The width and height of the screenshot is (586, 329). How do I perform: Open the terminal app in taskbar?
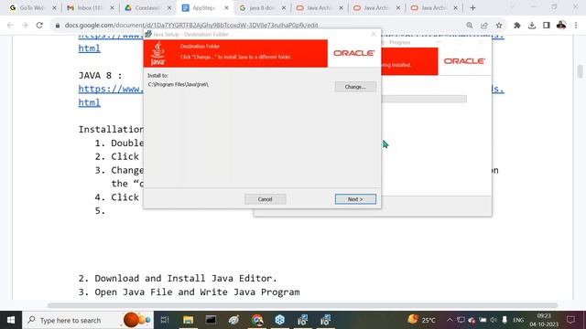[211, 320]
